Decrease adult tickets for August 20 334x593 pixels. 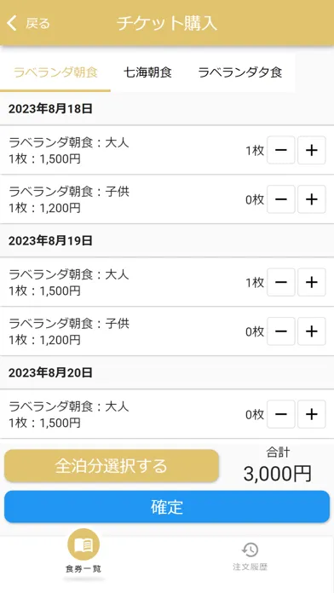(281, 414)
